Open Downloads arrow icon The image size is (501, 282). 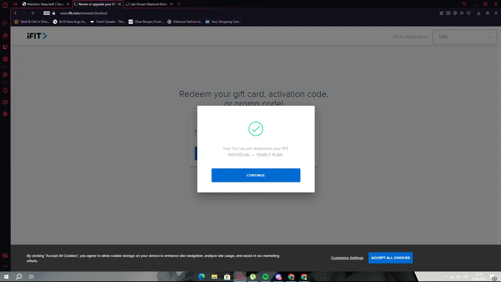(479, 13)
